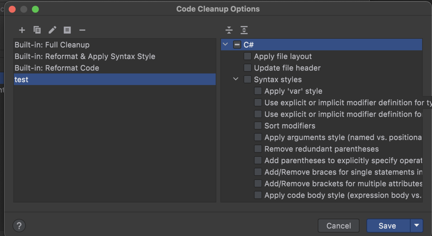The width and height of the screenshot is (432, 236).
Task: Enable the Apply file layout checkbox
Action: pyautogui.click(x=247, y=56)
